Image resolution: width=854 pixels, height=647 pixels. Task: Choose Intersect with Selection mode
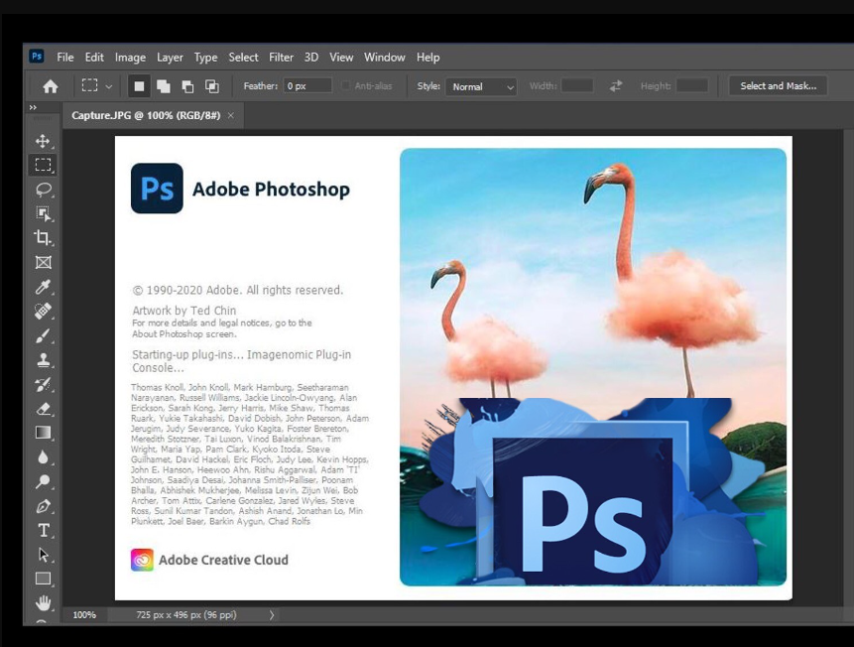tap(211, 86)
